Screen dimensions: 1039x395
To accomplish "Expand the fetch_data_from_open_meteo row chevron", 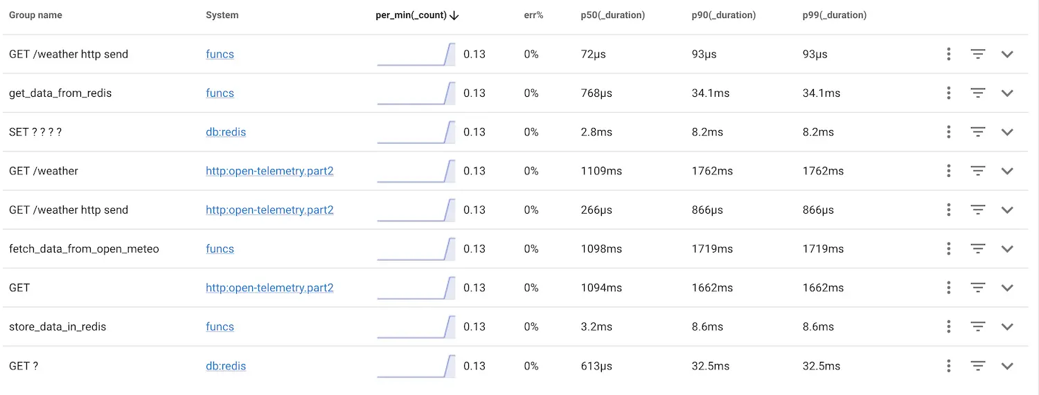I will 1007,249.
